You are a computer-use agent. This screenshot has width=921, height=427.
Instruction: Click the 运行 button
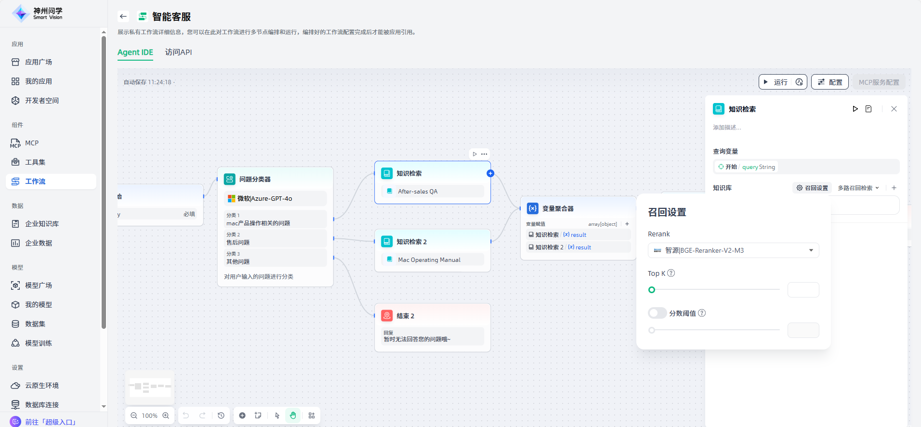776,82
